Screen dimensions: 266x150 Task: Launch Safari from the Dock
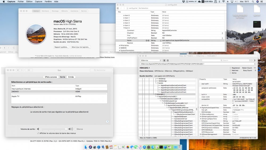point(99,147)
